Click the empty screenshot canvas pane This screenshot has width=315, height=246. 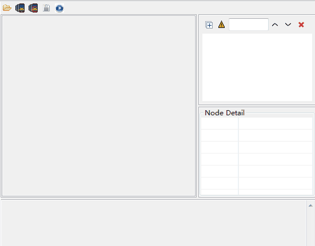tap(99, 106)
